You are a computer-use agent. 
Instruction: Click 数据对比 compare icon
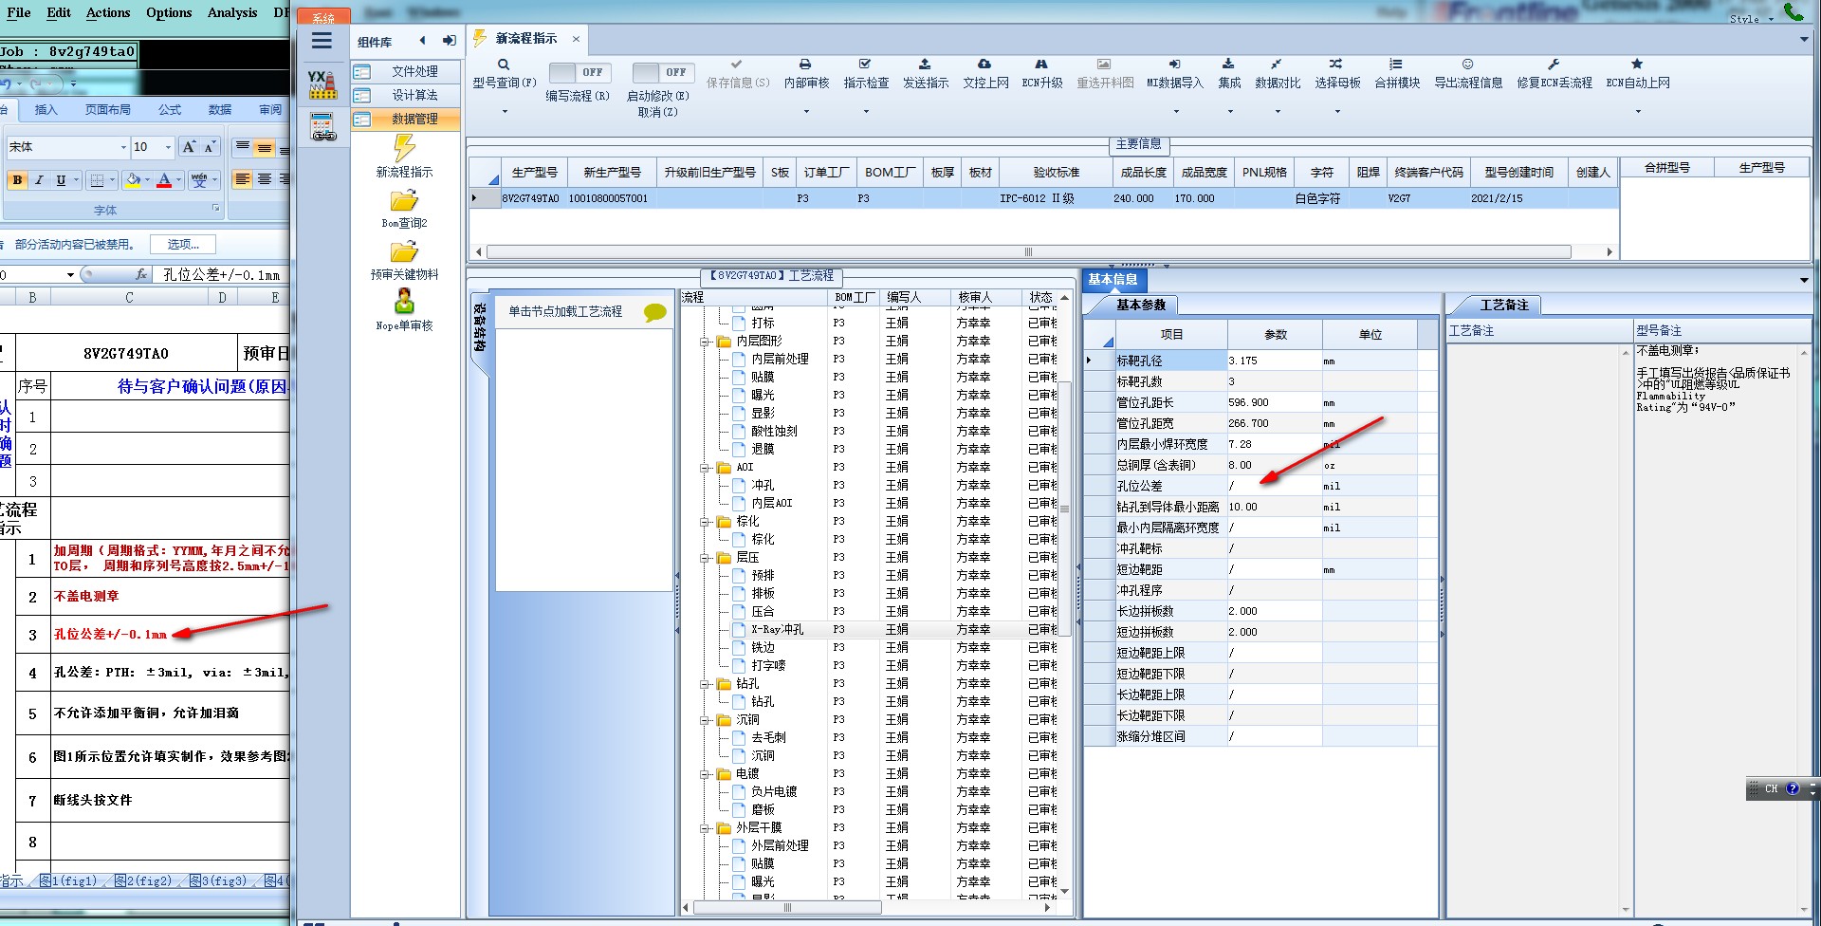[1277, 65]
